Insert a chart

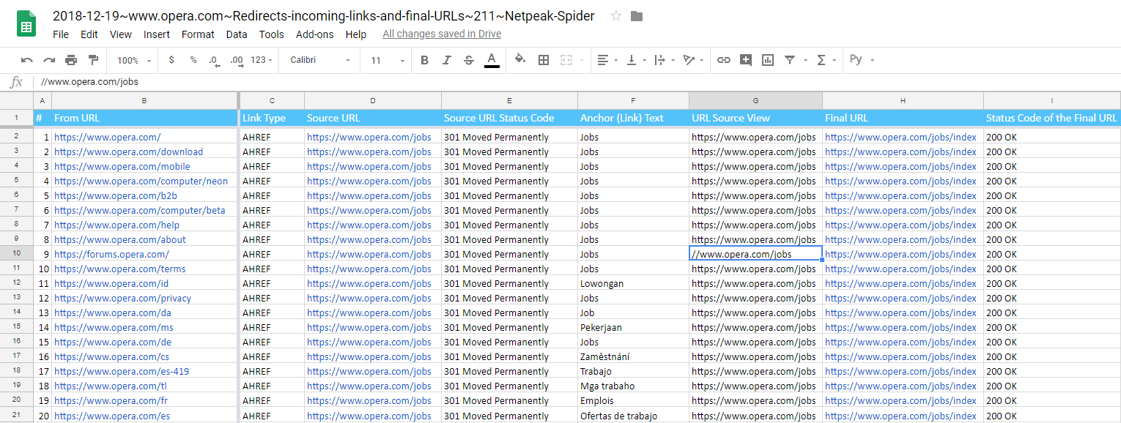point(768,60)
